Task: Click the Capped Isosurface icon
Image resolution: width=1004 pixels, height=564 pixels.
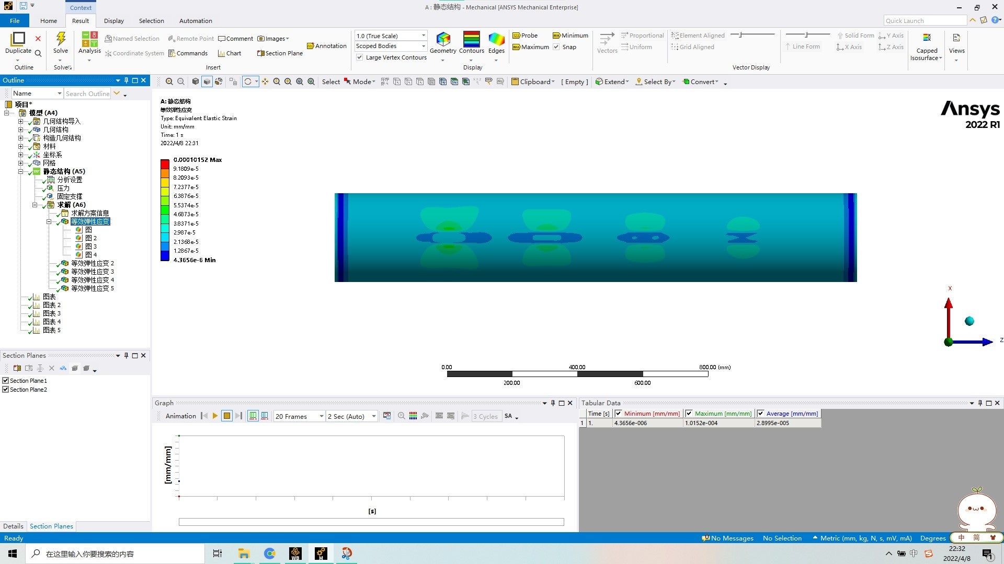Action: [927, 38]
